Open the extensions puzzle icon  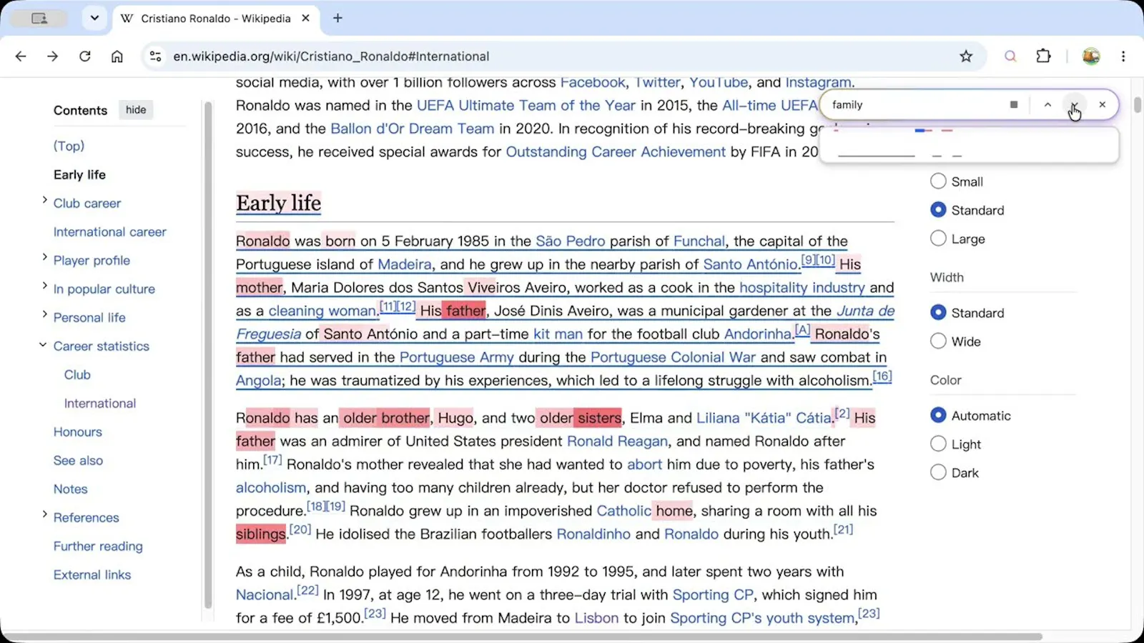1044,56
